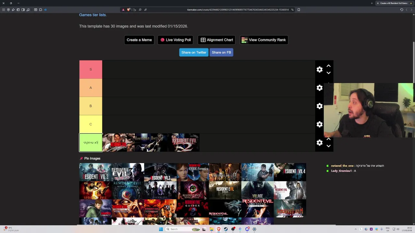The height and width of the screenshot is (233, 415).
Task: Pick the Resident Evil Village image
Action: click(x=257, y=190)
